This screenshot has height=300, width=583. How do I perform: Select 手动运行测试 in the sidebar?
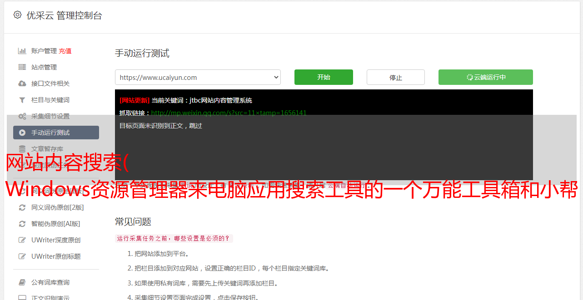click(56, 133)
